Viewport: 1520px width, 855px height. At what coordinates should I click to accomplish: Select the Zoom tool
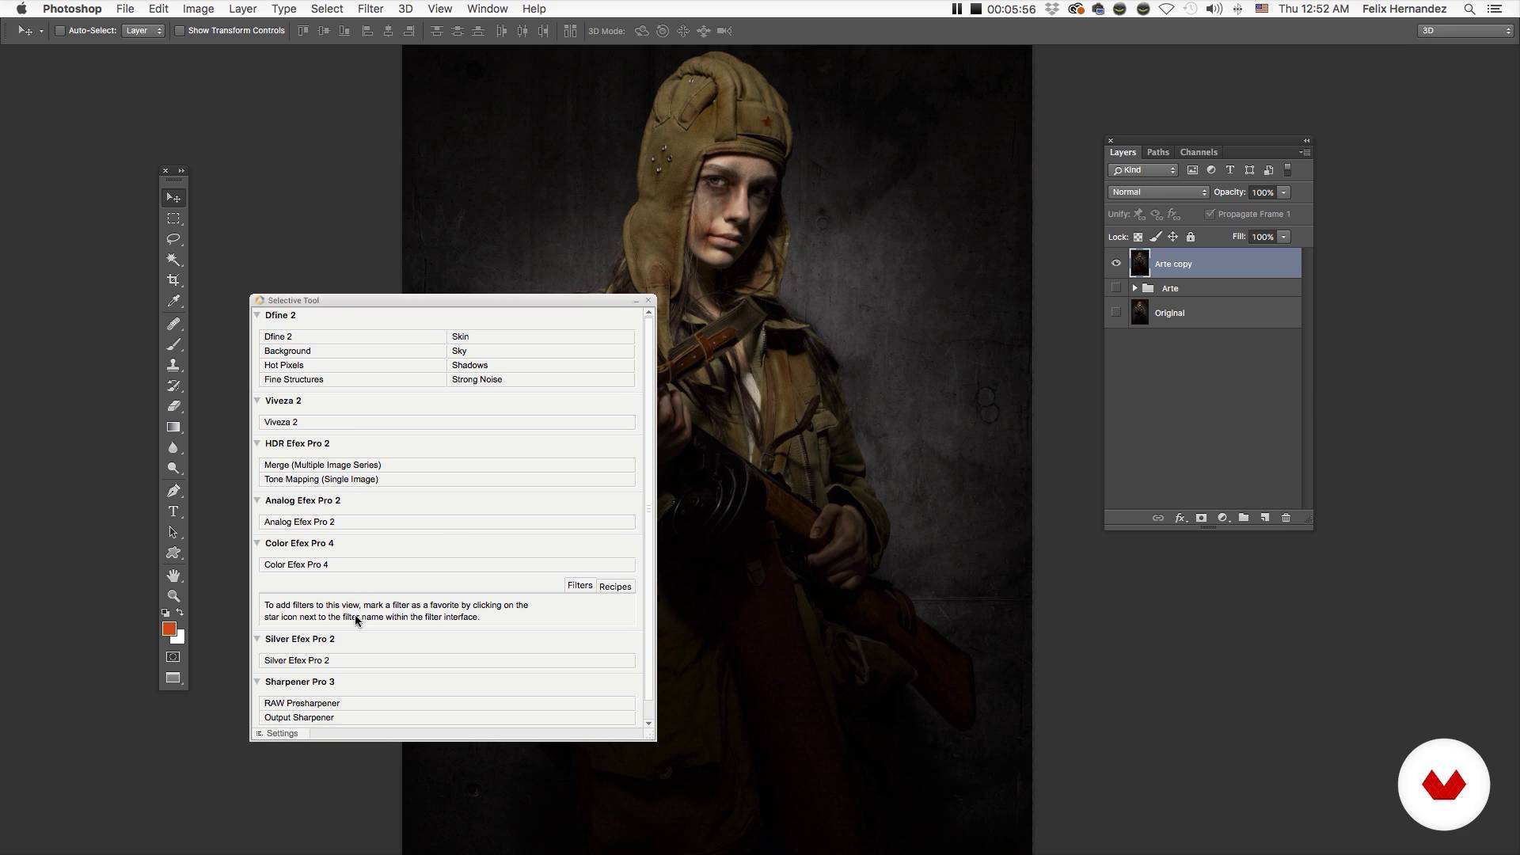[173, 596]
